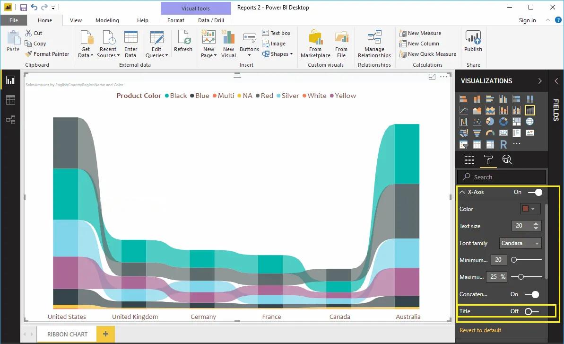The height and width of the screenshot is (344, 564).
Task: Choose the pie chart visualization
Action: coord(490,122)
